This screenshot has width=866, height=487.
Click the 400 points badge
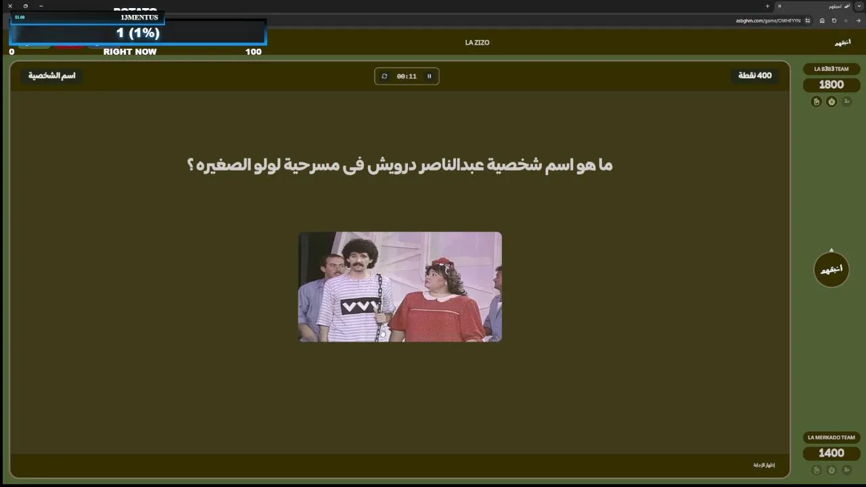[754, 76]
